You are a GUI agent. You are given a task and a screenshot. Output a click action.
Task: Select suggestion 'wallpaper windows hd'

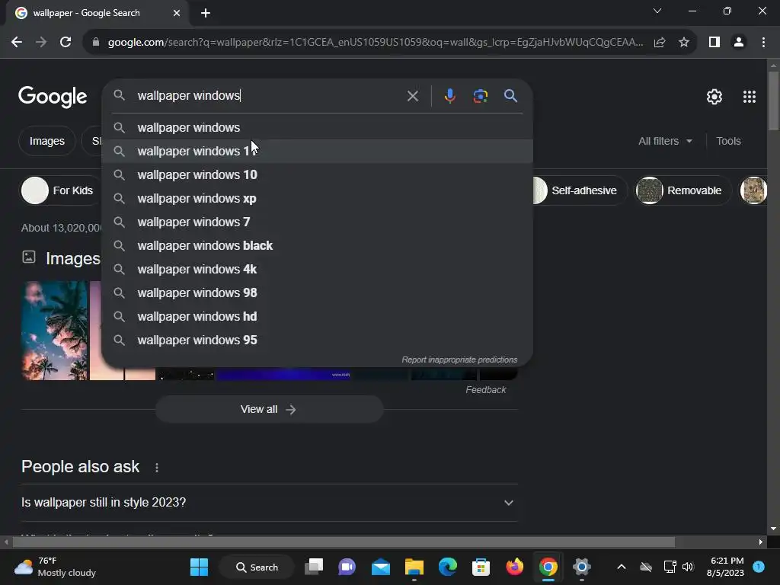(x=317, y=316)
